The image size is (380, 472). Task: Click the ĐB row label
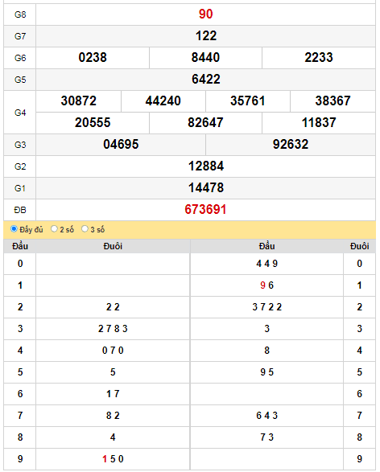pos(20,210)
